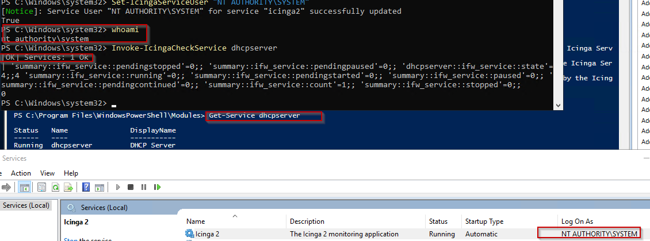Click the Export List toolbar icon
This screenshot has height=241, width=650.
[68, 187]
